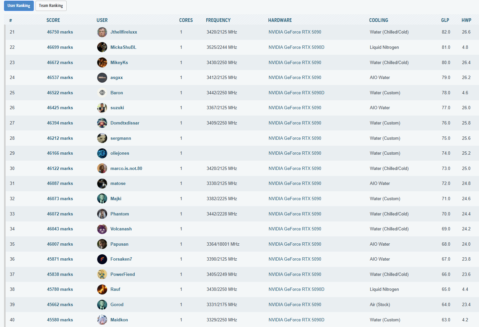Switch to the Team Ranking tab
This screenshot has height=327, width=479.
[51, 6]
